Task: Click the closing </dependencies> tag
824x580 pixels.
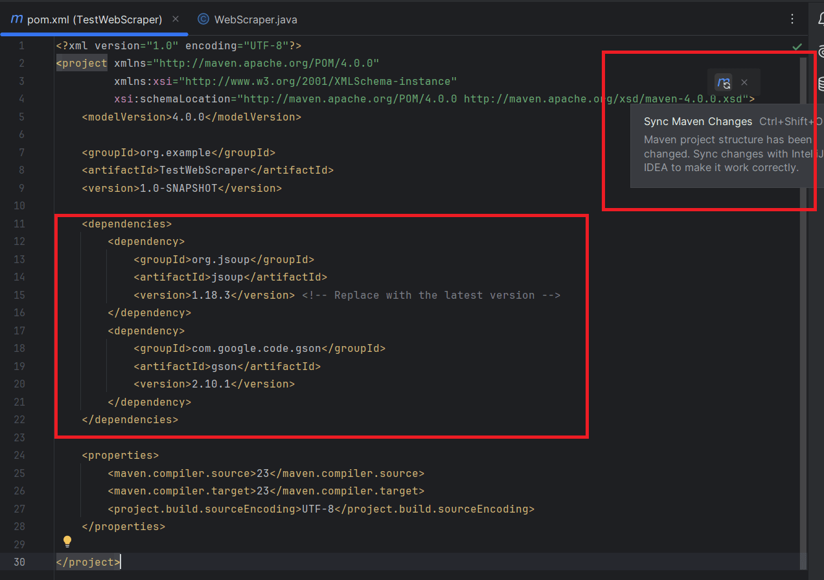Action: click(x=130, y=419)
